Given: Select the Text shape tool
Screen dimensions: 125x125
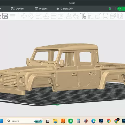Looking at the screenshot, I should point(83,16).
